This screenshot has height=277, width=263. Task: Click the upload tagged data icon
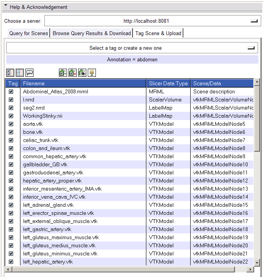pyautogui.click(x=92, y=73)
